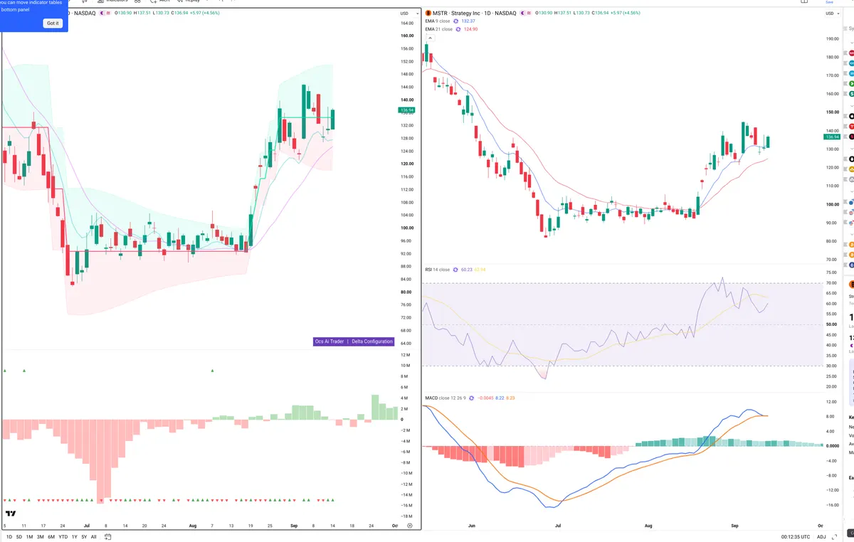Click the EMA 21 refresh icon
The height and width of the screenshot is (542, 854).
point(458,29)
